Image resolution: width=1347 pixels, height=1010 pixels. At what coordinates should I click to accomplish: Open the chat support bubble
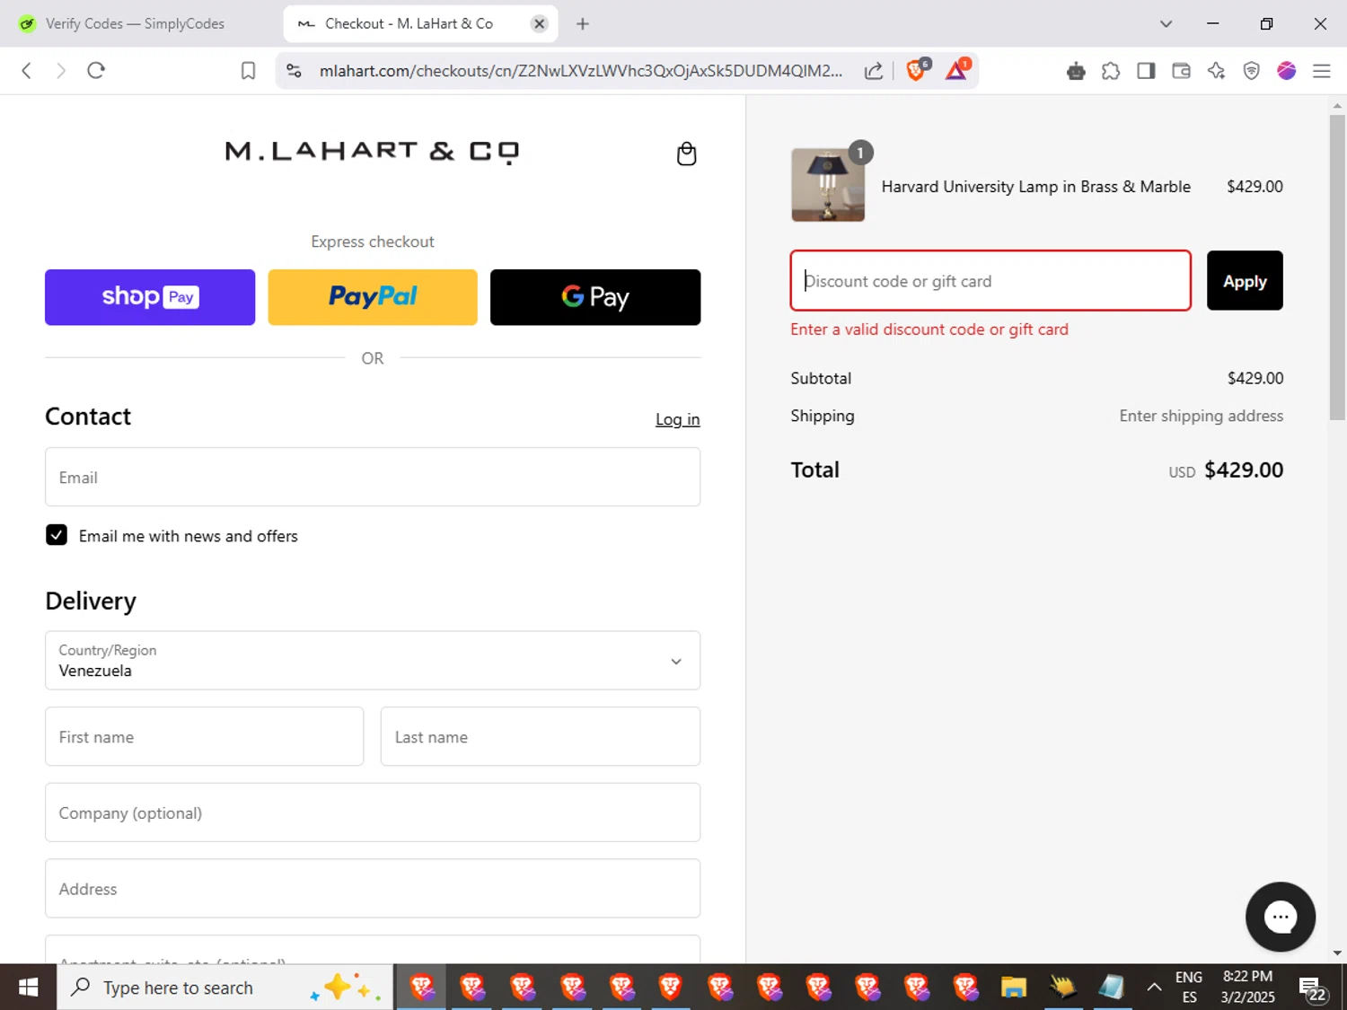(1280, 917)
